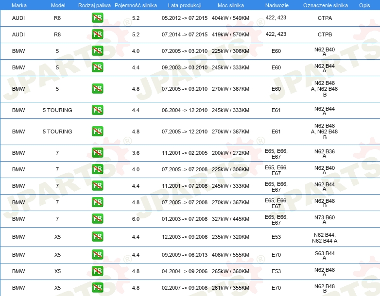
Task: Click the fuel icon for the BMW 5 TOURING 4.4 row
Action: pos(97,110)
